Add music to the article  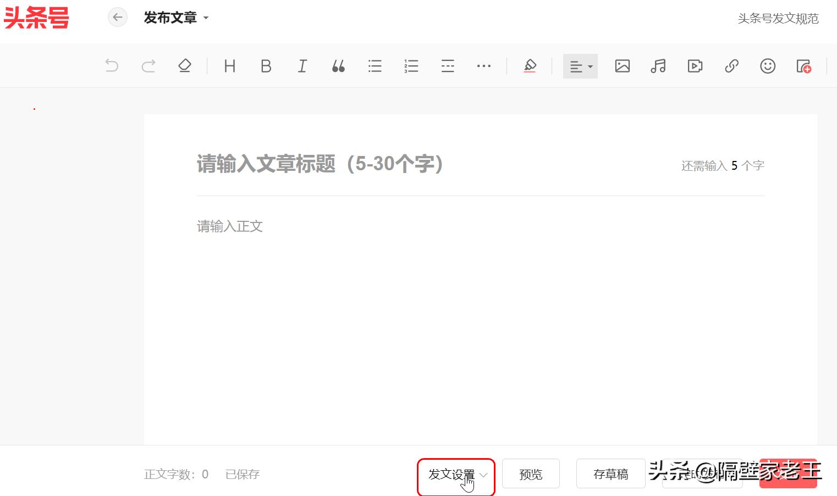658,66
